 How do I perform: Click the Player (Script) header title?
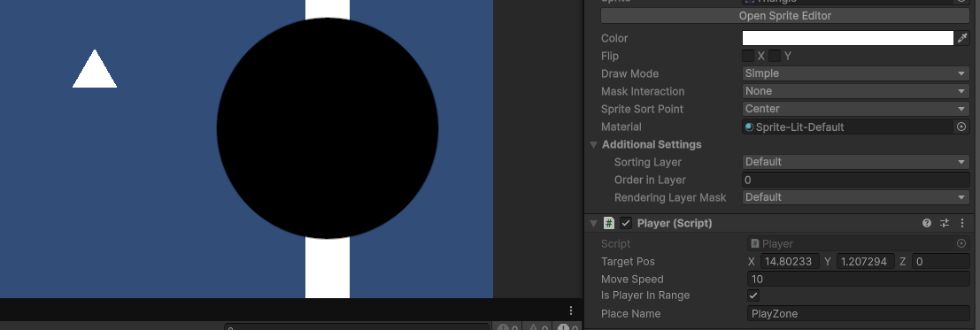click(675, 223)
